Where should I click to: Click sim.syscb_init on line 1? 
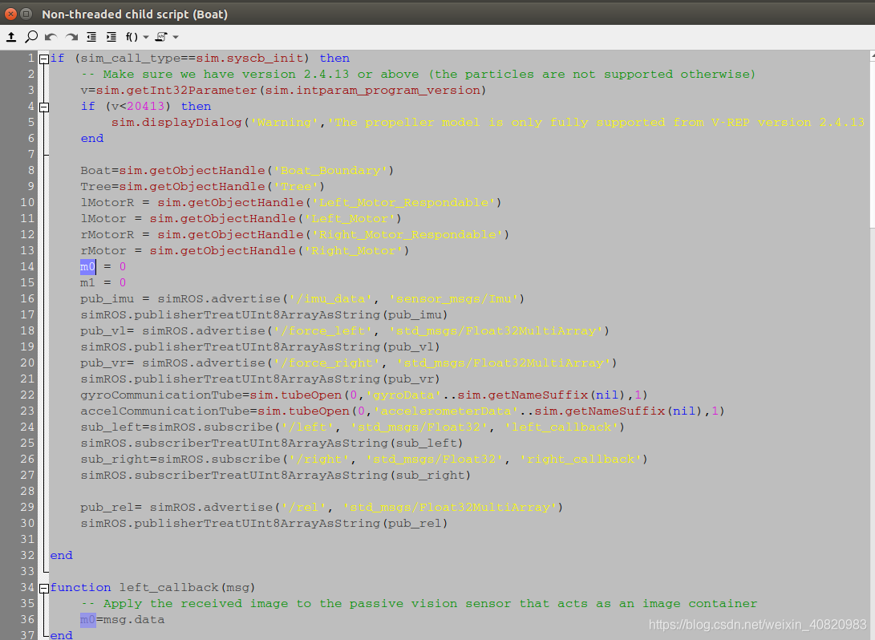(249, 58)
